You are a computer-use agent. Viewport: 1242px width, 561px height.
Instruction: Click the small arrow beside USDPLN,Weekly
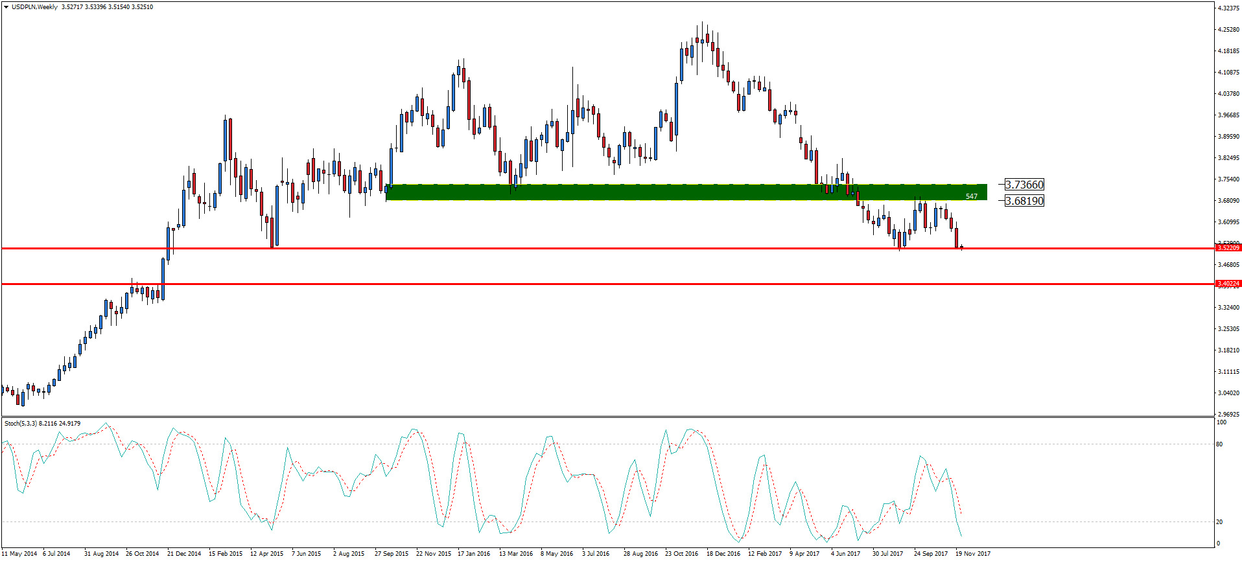tap(6, 7)
